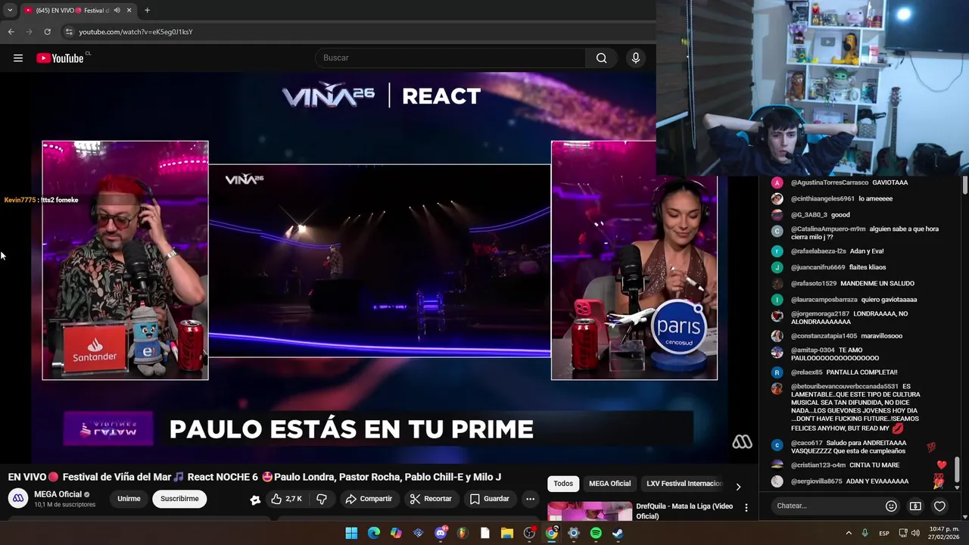The width and height of the screenshot is (969, 545).
Task: Go back with the browser back arrow
Action: [x=11, y=32]
